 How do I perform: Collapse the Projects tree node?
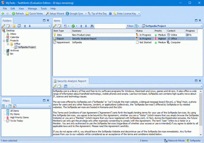4,41
